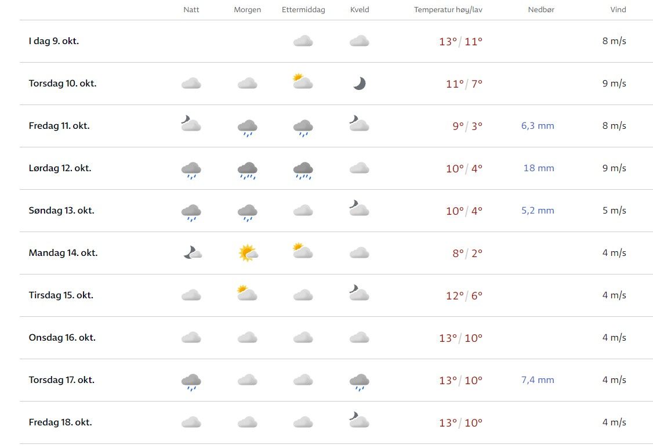
Task: Click the partly sunny morning icon for Tirsdag 15. okt.
Action: pos(248,294)
